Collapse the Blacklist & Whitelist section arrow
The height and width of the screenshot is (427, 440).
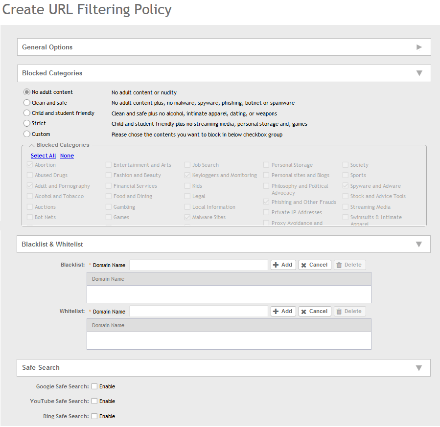tap(418, 244)
